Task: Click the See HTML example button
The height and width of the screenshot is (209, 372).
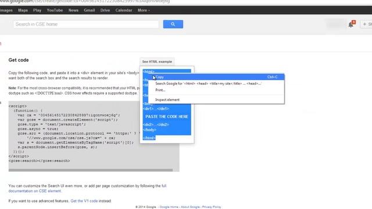Action: pos(157,62)
